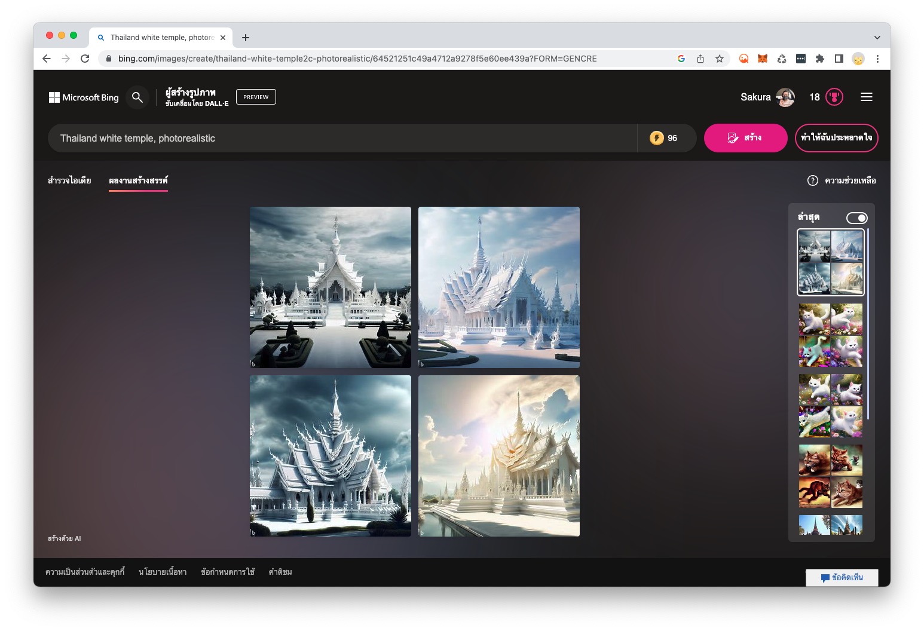
Task: Open the hamburger menu
Action: tap(866, 97)
